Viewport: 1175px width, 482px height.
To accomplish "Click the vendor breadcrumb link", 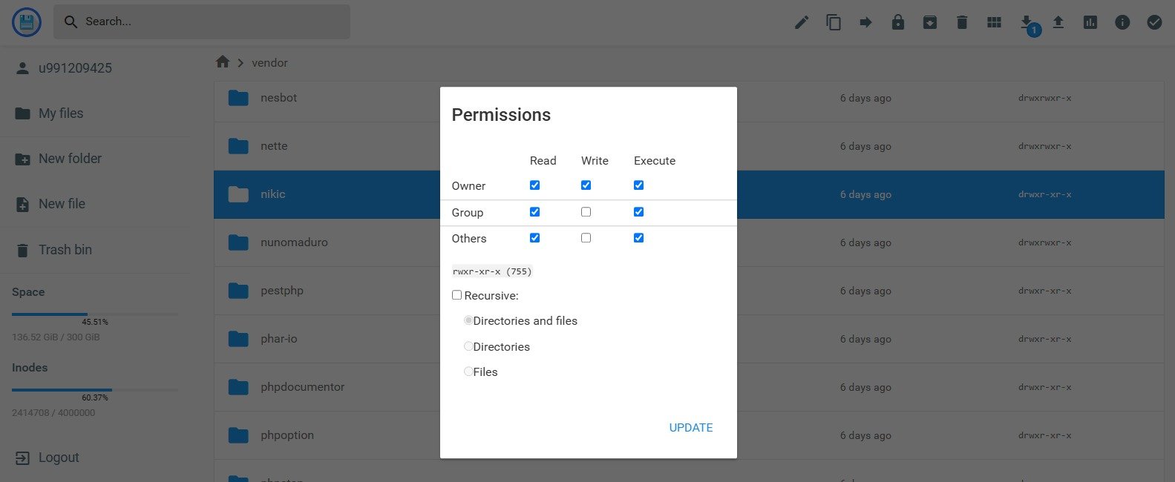I will coord(269,63).
